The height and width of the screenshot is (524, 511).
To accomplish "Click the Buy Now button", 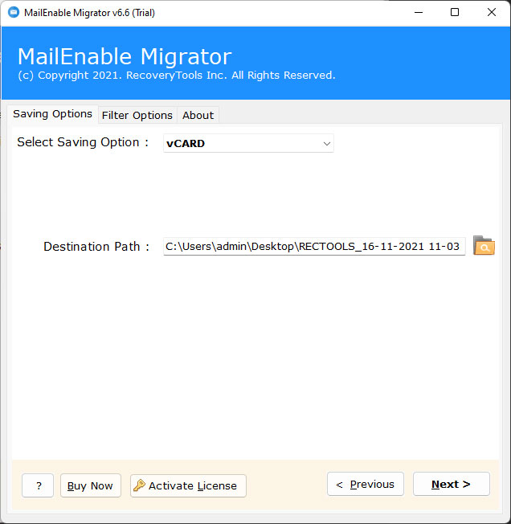I will [90, 485].
